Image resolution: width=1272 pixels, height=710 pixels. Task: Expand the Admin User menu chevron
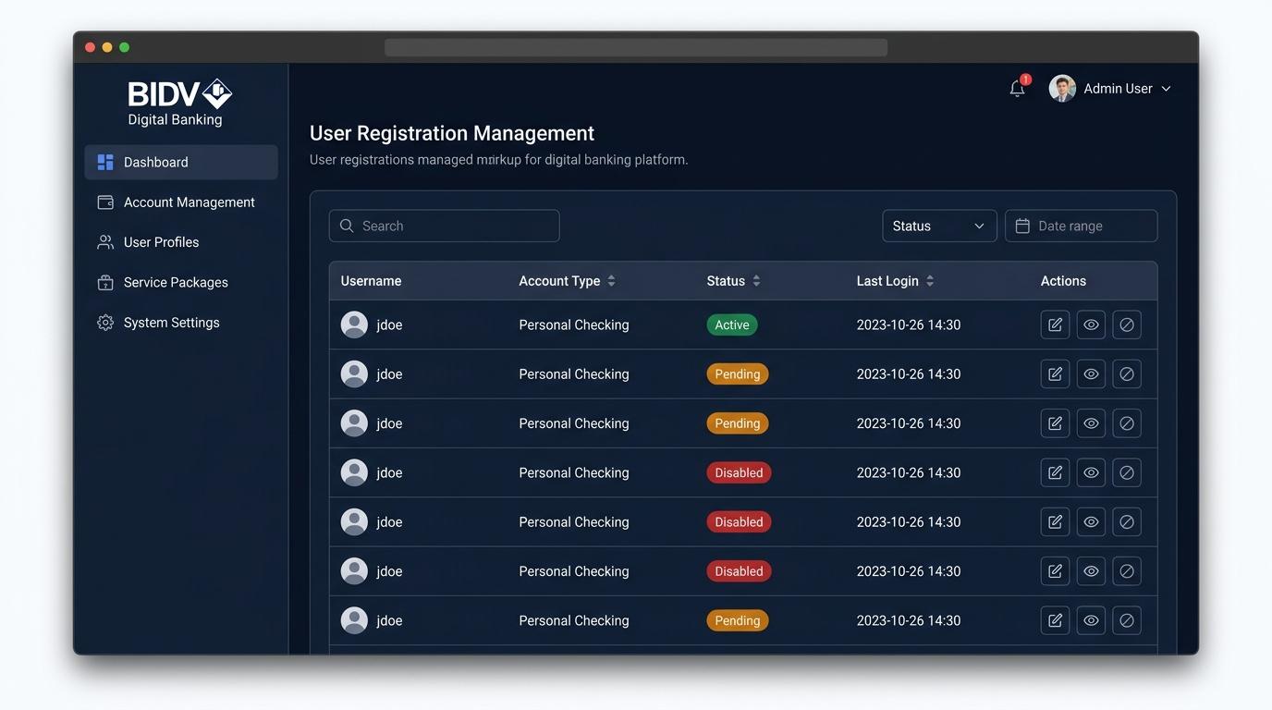click(x=1166, y=89)
